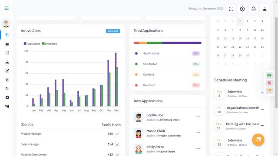This screenshot has height=156, width=278.
Task: Click the page vertical scrollbar
Action: pos(276,63)
